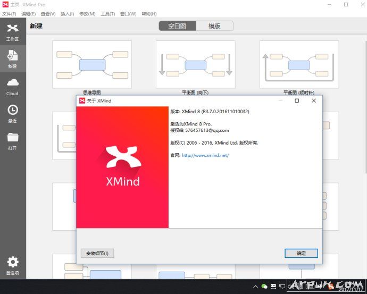Viewport: 367px width, 294px height.
Task: Select the 新建 new file sidebar icon
Action: click(13, 59)
